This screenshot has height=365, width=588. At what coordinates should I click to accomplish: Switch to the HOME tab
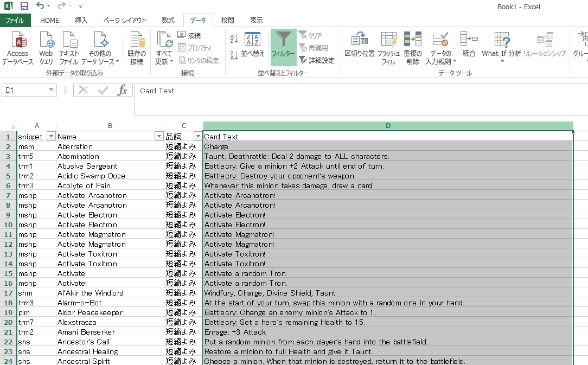[49, 20]
